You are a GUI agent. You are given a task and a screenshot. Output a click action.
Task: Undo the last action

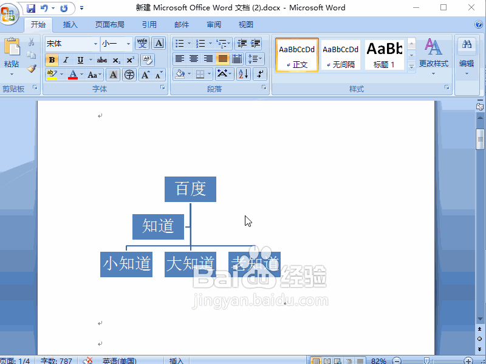click(44, 8)
